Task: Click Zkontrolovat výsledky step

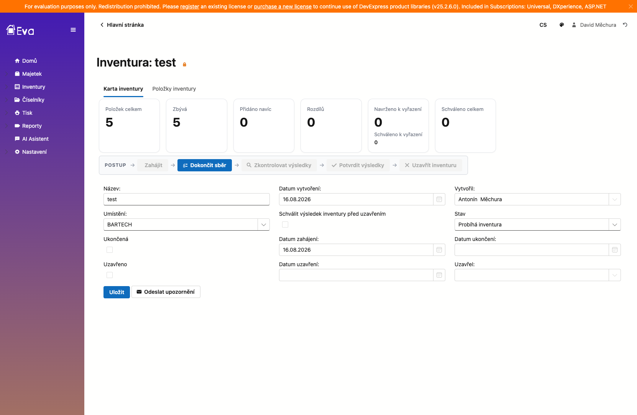Action: pos(279,165)
